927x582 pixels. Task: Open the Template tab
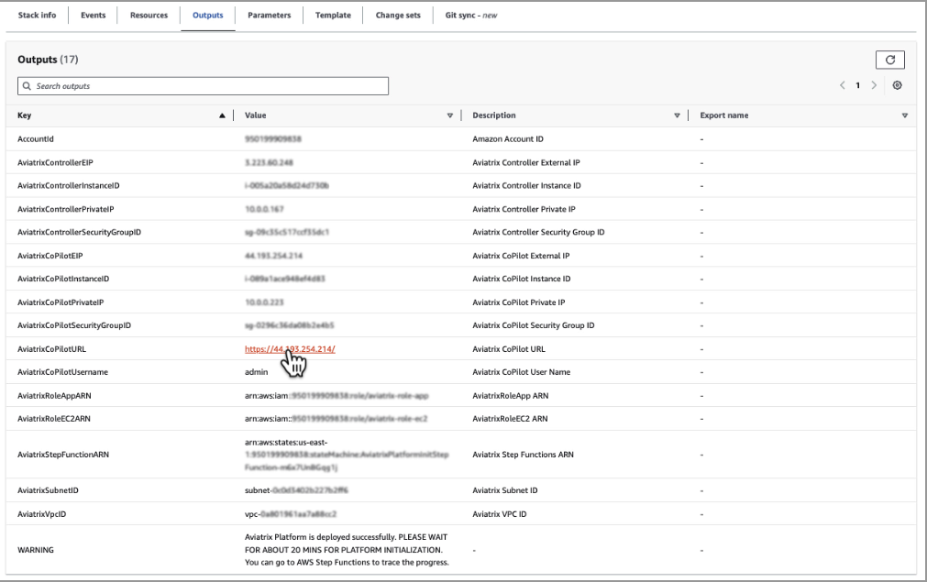(x=333, y=16)
